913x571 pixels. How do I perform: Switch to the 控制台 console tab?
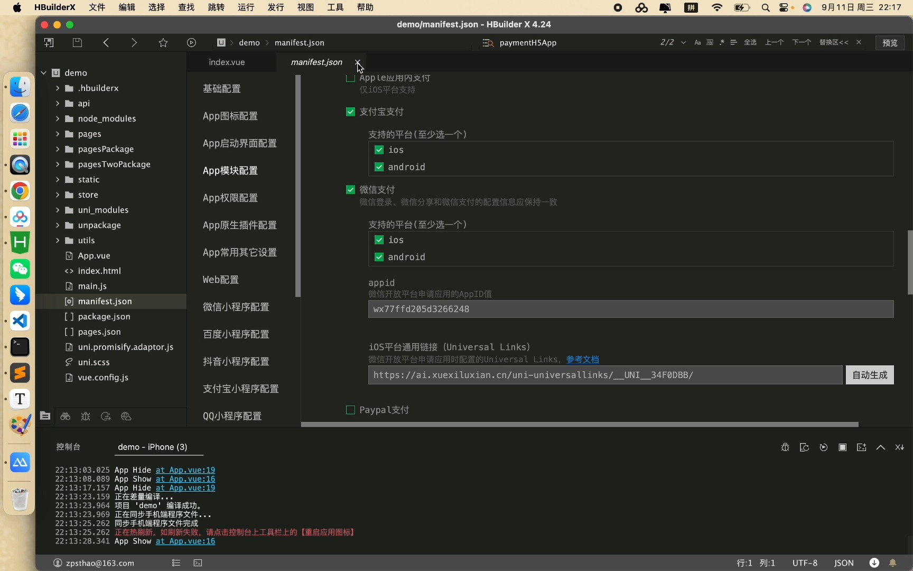[x=68, y=447]
